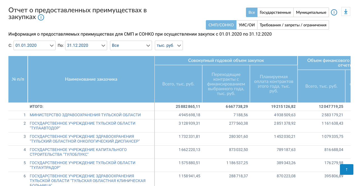Select the СМП/СОНКО tab

(221, 25)
